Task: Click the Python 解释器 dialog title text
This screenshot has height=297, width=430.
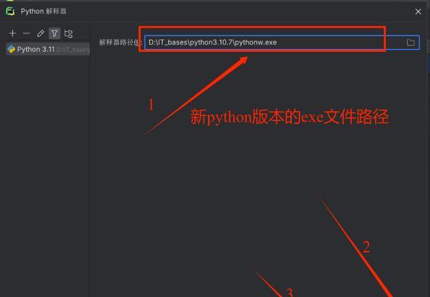Action: (x=43, y=11)
